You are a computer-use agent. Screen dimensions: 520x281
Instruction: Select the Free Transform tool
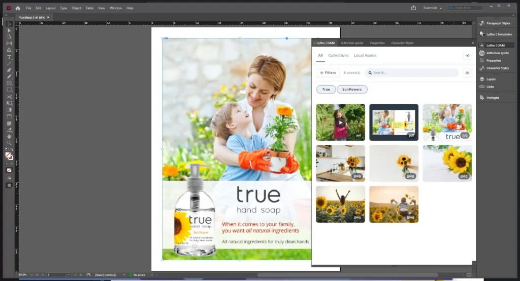pyautogui.click(x=9, y=103)
